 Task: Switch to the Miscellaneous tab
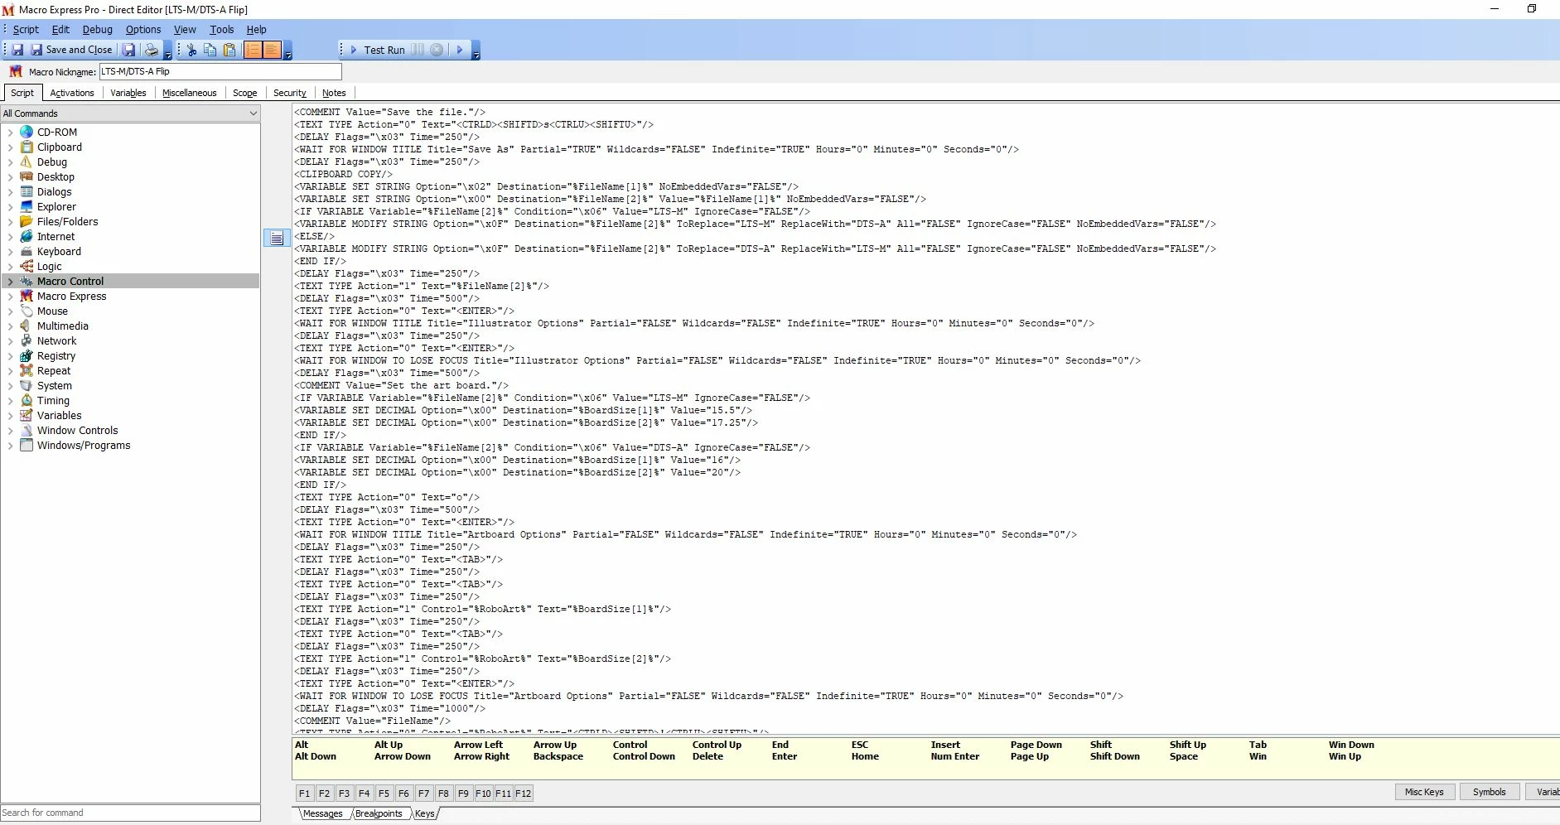189,93
